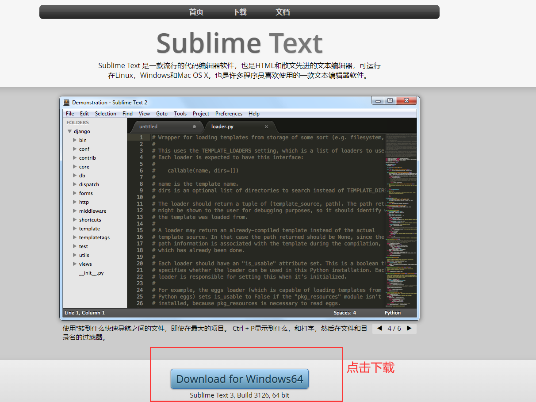
Task: Open the Goto menu
Action: click(x=162, y=114)
